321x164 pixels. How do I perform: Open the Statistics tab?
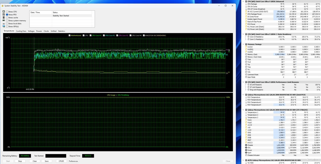(62, 31)
